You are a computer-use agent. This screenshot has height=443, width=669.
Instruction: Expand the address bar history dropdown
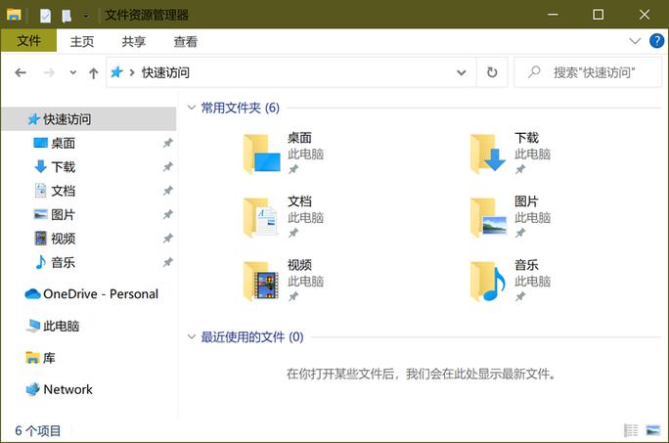[462, 72]
